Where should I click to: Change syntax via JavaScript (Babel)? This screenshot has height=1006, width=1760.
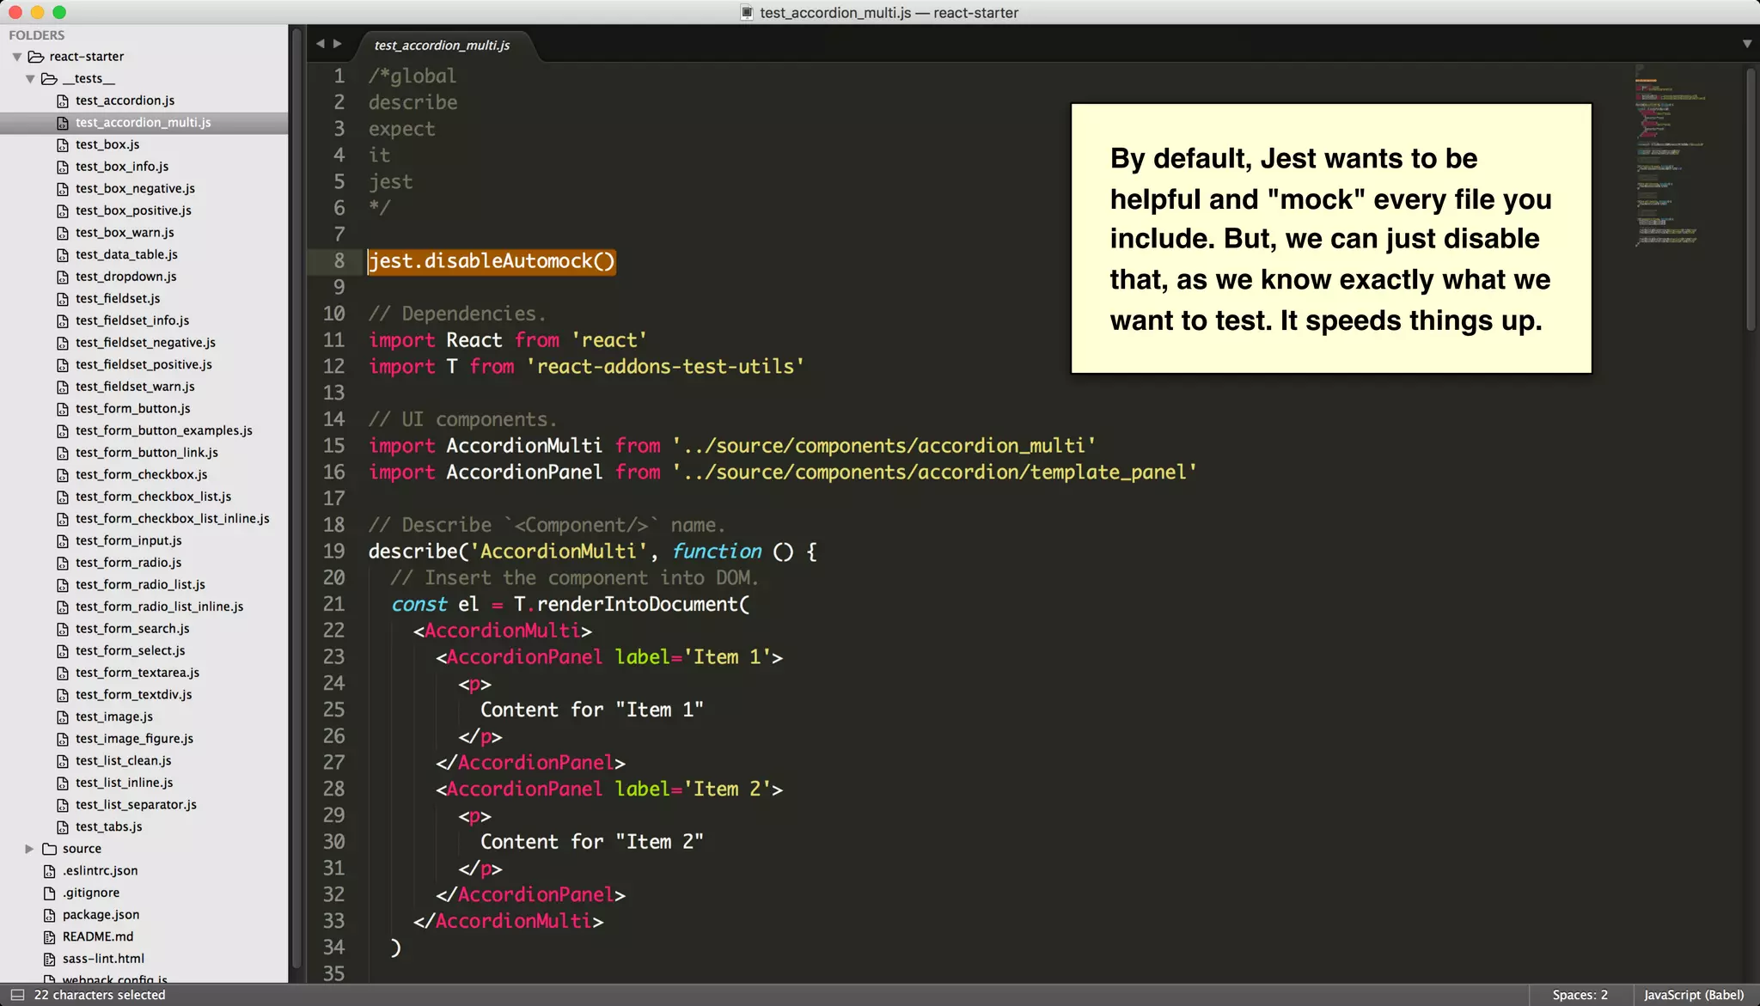[1694, 995]
